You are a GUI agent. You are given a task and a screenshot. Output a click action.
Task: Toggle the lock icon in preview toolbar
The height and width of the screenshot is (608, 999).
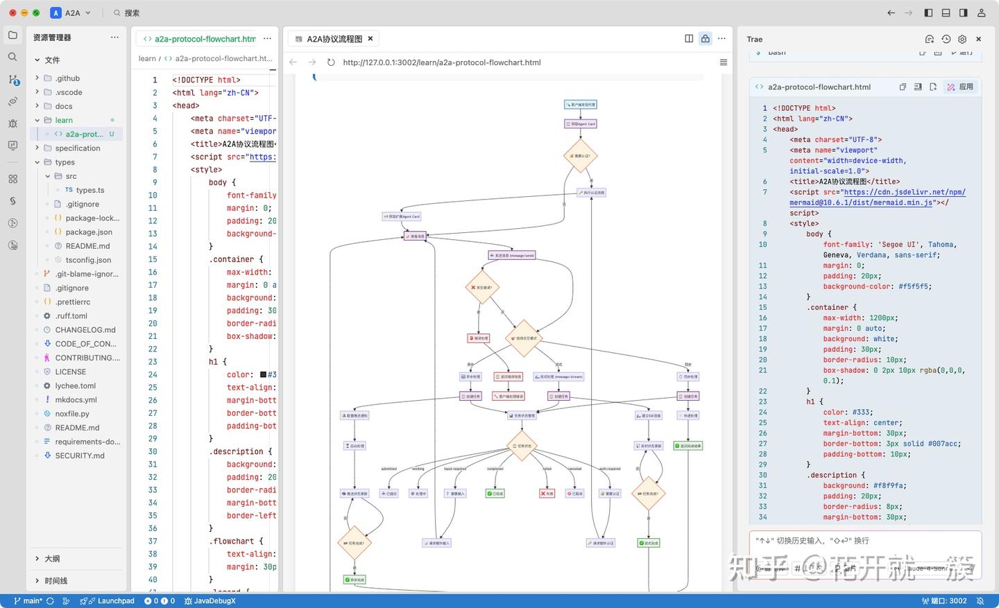(706, 39)
